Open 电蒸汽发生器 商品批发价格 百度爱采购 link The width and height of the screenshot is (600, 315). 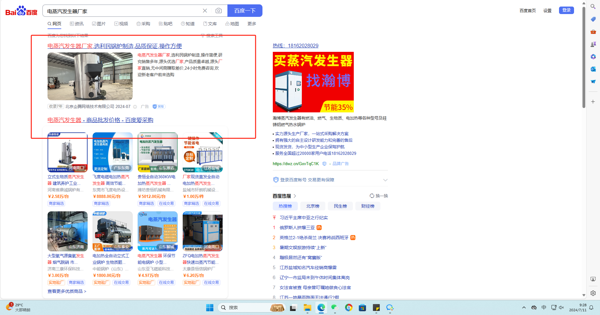coord(100,120)
